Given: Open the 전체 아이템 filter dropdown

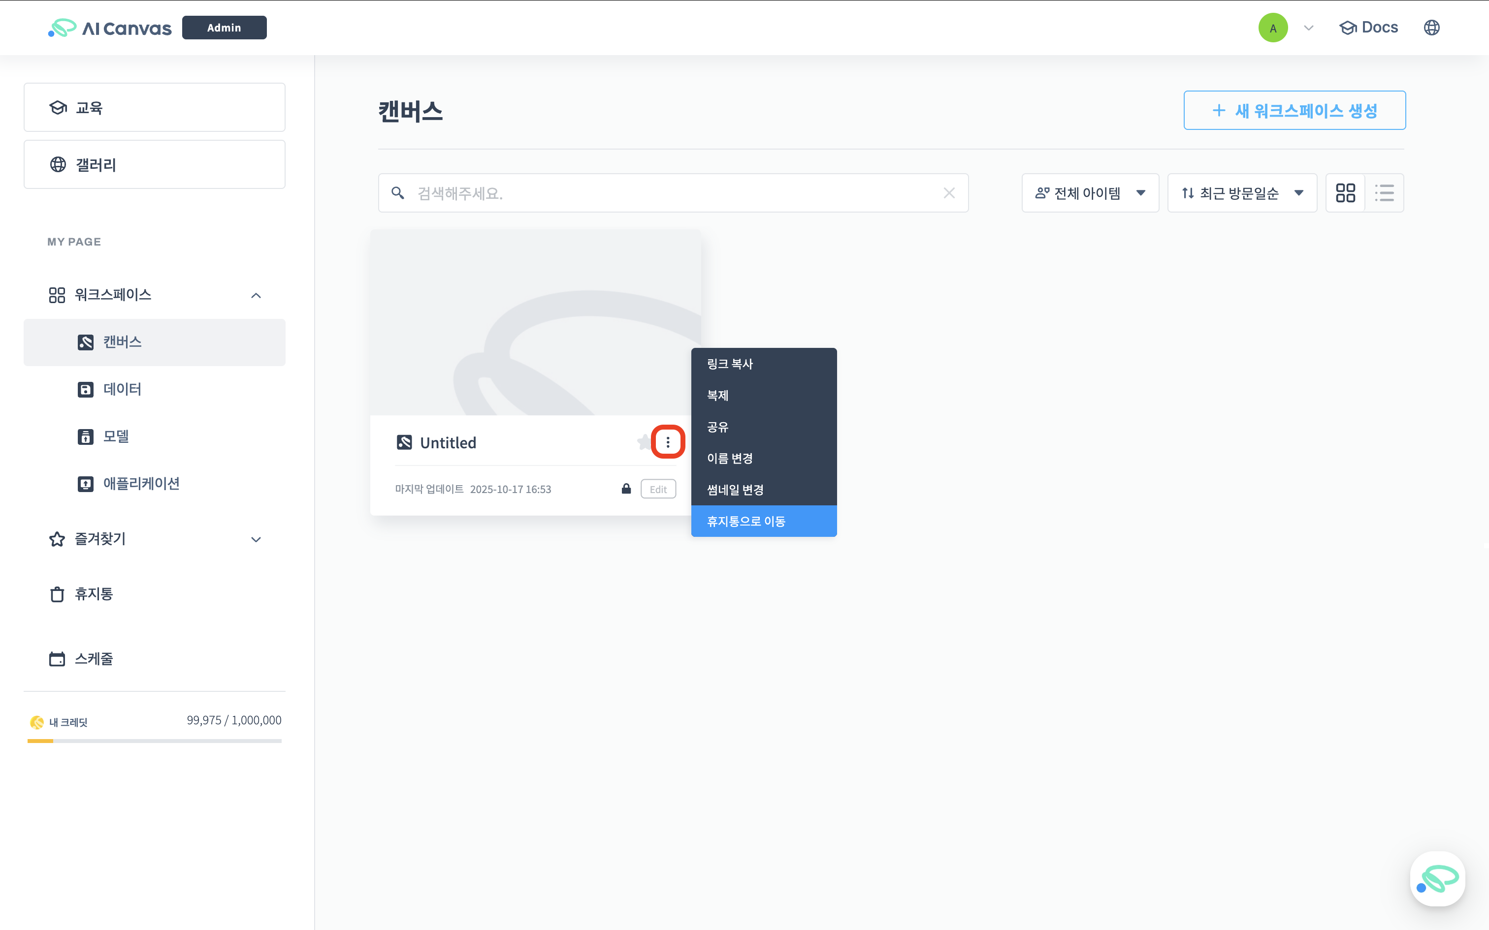Looking at the screenshot, I should click(1090, 193).
